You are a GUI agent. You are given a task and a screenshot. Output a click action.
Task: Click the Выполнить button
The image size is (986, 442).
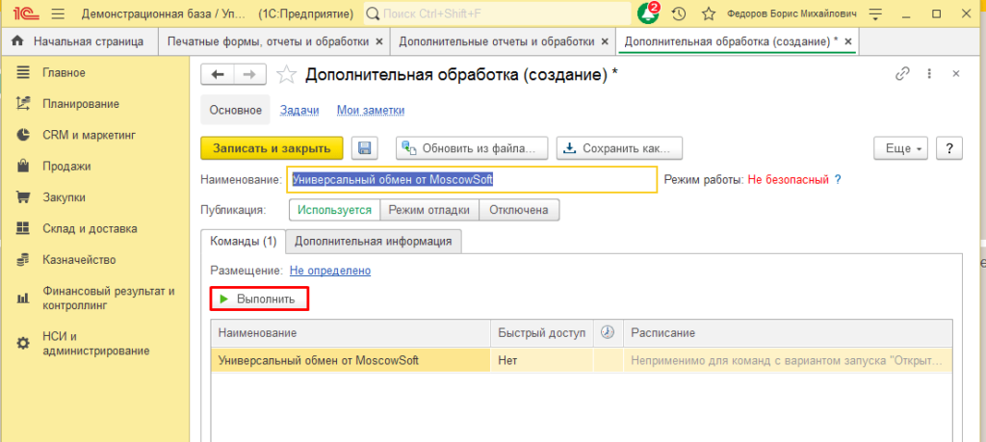(x=260, y=299)
